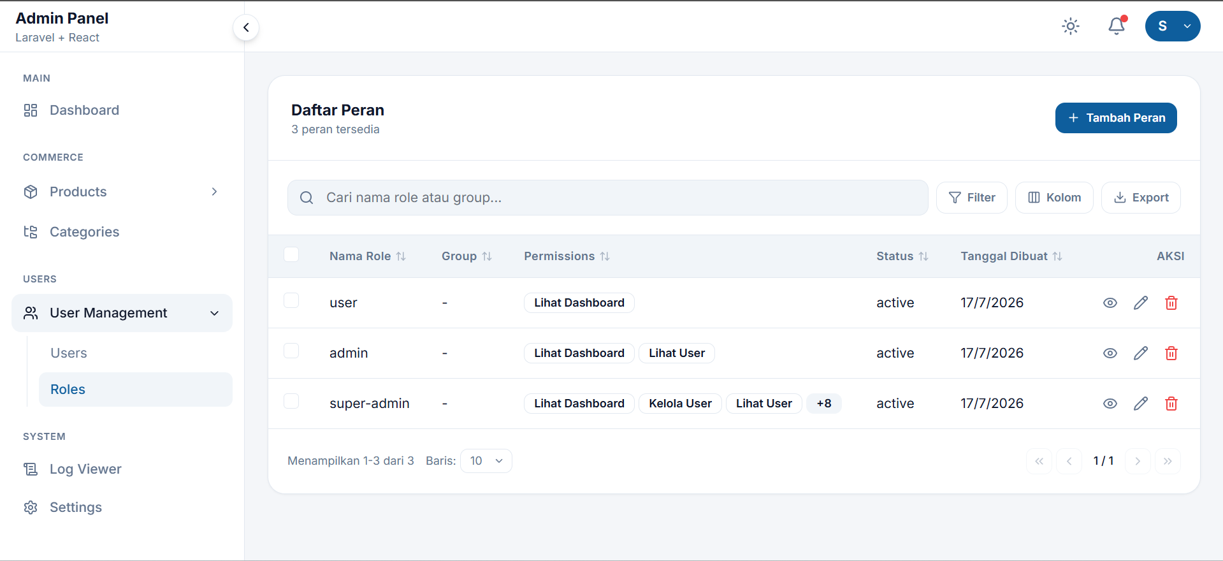Show the +8 more permissions badge

[824, 404]
